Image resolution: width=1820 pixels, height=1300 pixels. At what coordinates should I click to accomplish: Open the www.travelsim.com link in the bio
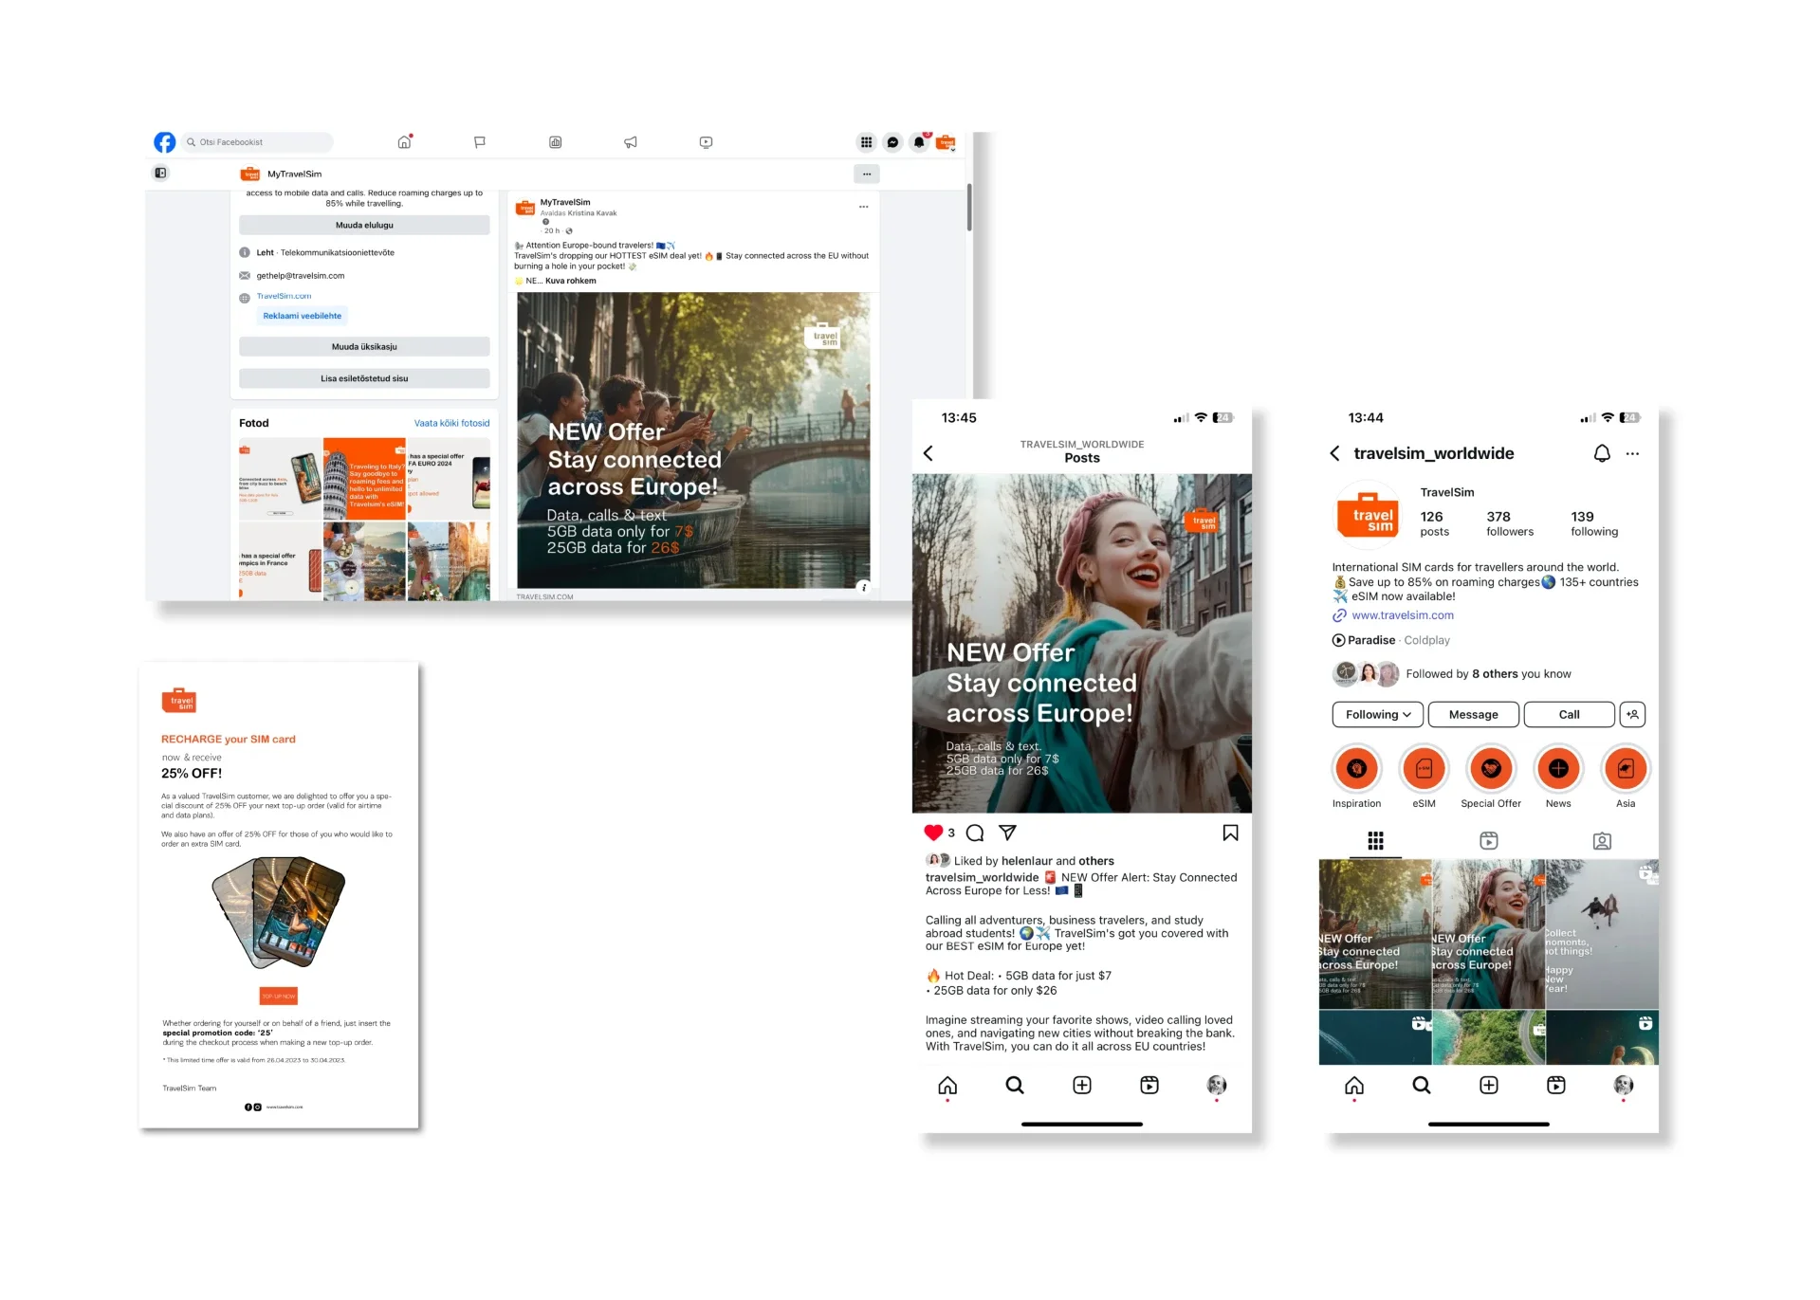[x=1402, y=614]
